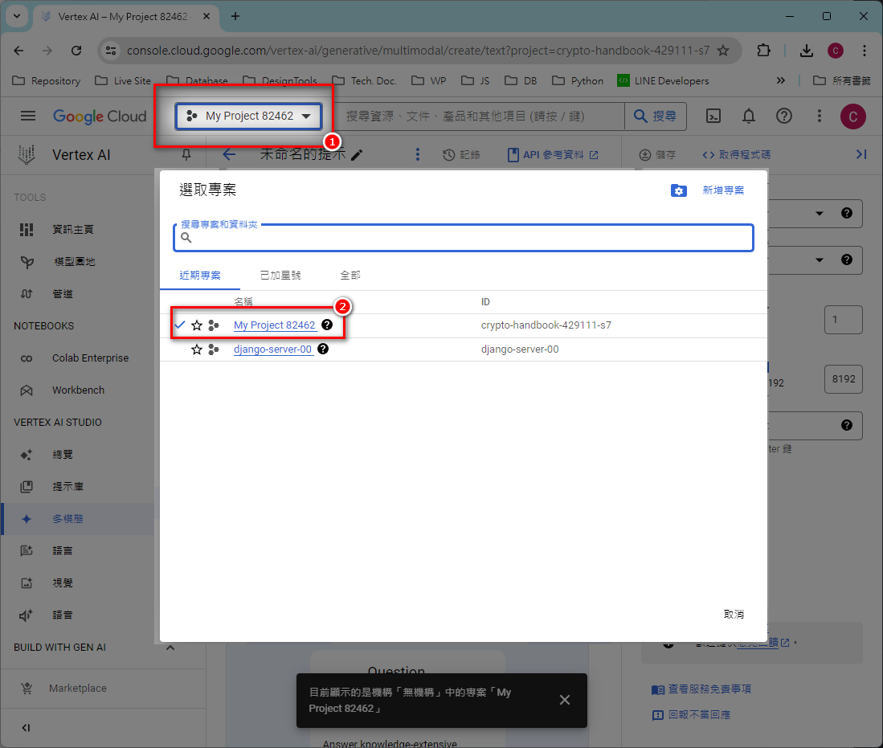The width and height of the screenshot is (883, 748).
Task: Collapse the BUILD WITH GEN AI section
Action: 170,648
